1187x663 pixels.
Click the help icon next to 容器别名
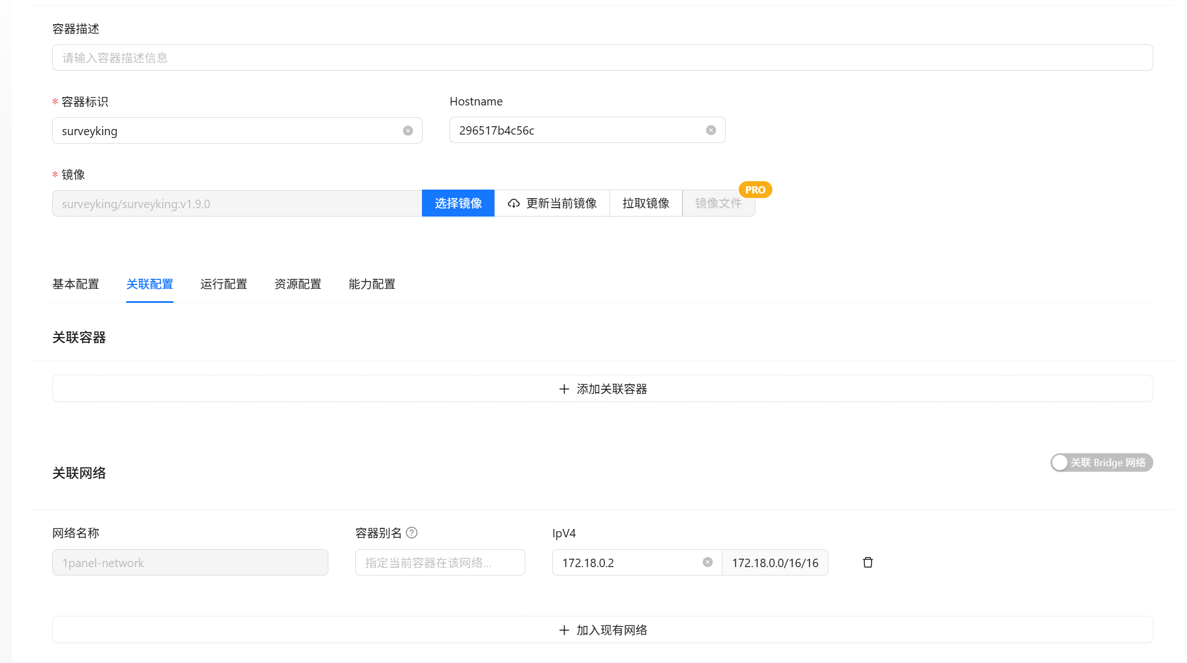(x=411, y=533)
